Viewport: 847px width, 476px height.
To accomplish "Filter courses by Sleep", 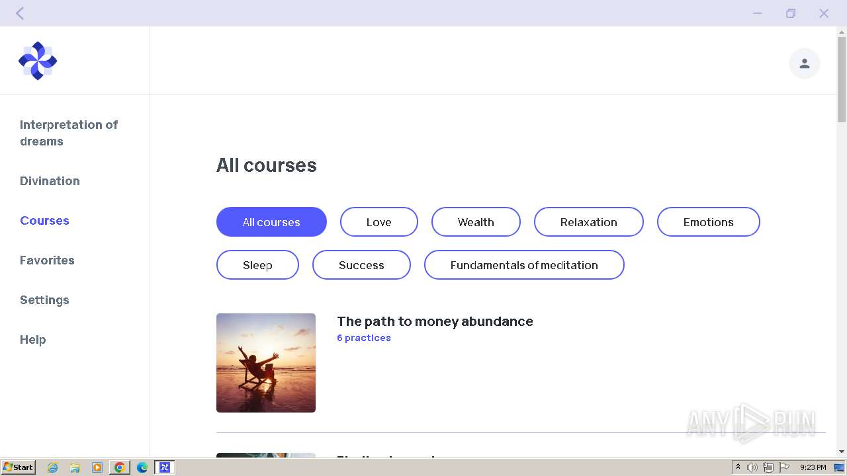I will (257, 265).
